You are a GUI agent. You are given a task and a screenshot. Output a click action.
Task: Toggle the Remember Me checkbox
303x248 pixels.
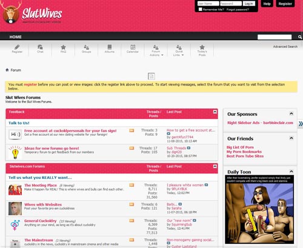(200, 9)
